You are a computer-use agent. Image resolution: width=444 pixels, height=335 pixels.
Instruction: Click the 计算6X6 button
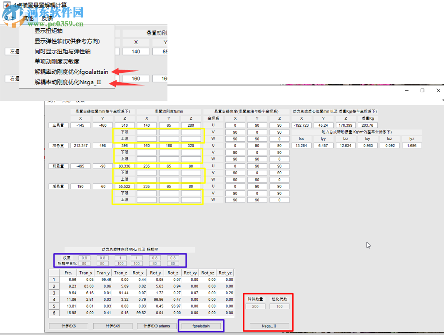pos(68,325)
